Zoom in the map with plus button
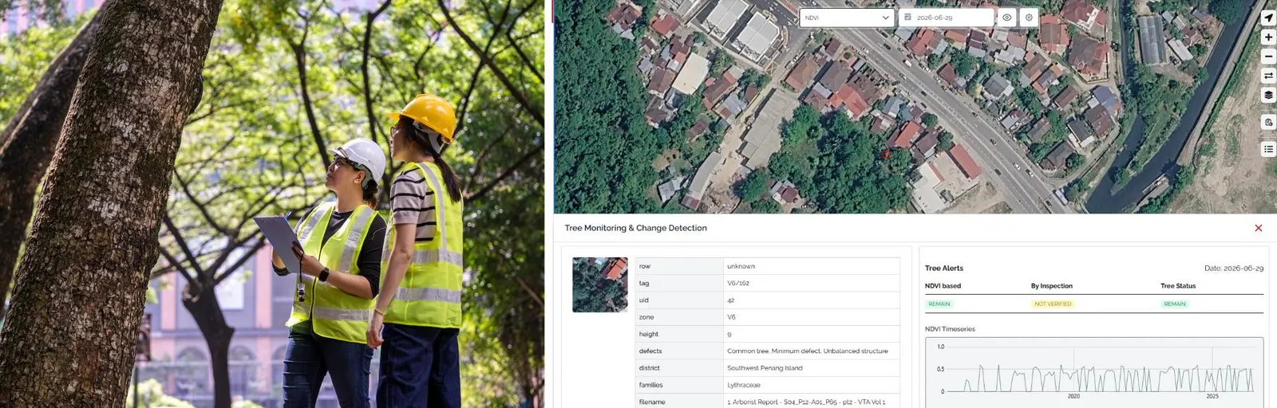Viewport: 1277px width, 408px height. 1268,37
